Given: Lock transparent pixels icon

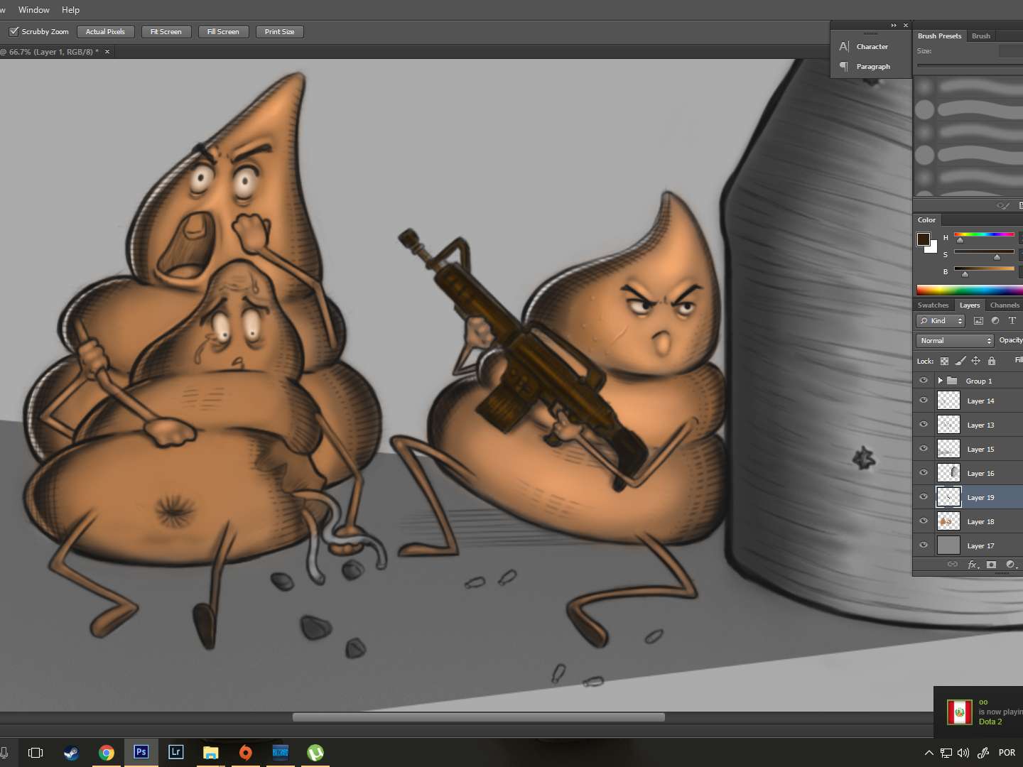Looking at the screenshot, I should coord(944,361).
